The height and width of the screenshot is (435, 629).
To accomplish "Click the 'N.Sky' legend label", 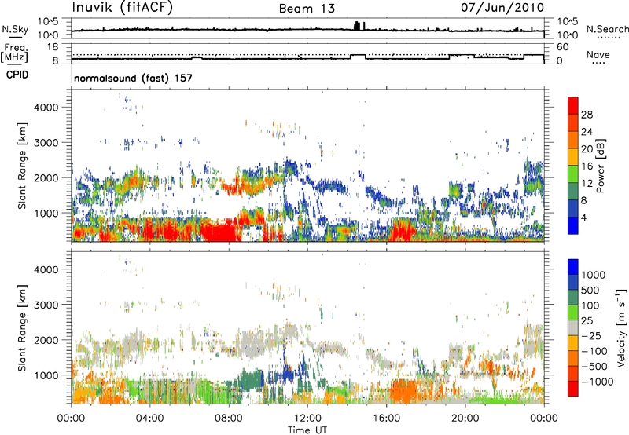I will (x=15, y=29).
